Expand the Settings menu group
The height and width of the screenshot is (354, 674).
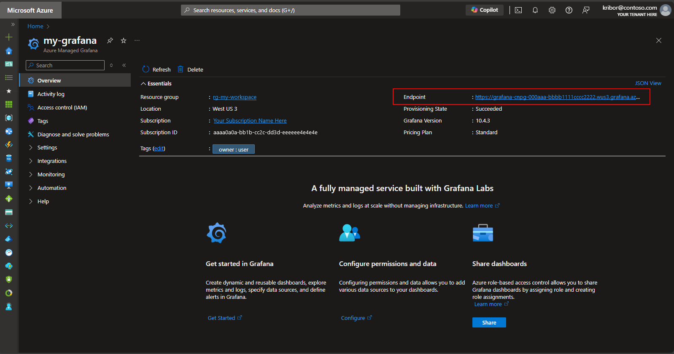tap(47, 148)
